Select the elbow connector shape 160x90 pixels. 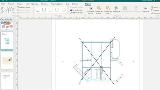4,10
